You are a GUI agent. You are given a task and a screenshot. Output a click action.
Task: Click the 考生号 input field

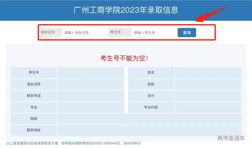click(x=154, y=32)
